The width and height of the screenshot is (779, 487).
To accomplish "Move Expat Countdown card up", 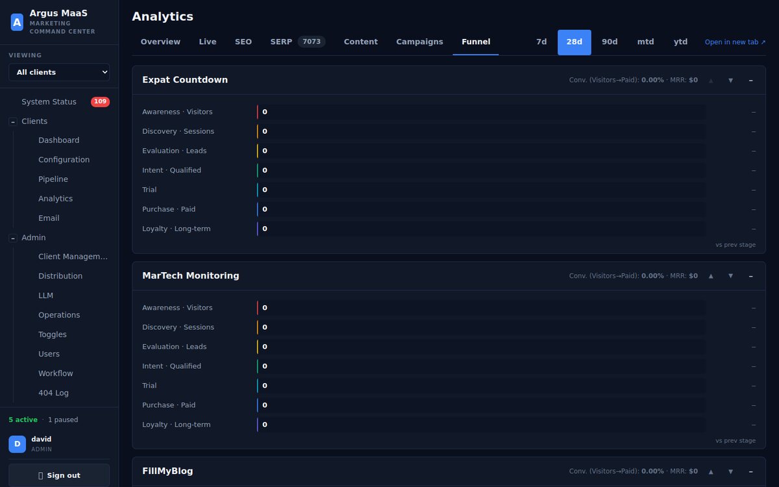I will (x=711, y=81).
